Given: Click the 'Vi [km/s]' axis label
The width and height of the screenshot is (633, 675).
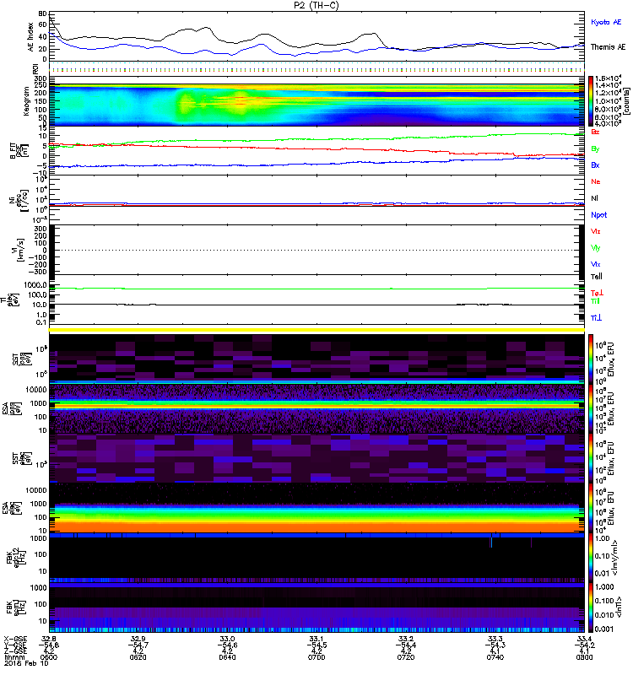Looking at the screenshot, I should (19, 250).
